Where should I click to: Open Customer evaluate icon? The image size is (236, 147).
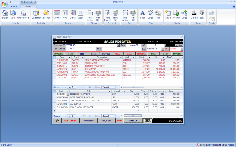click(x=36, y=14)
